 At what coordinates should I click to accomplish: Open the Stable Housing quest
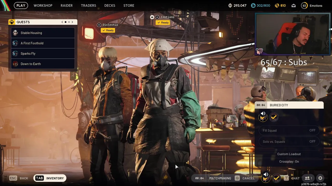coord(43,33)
